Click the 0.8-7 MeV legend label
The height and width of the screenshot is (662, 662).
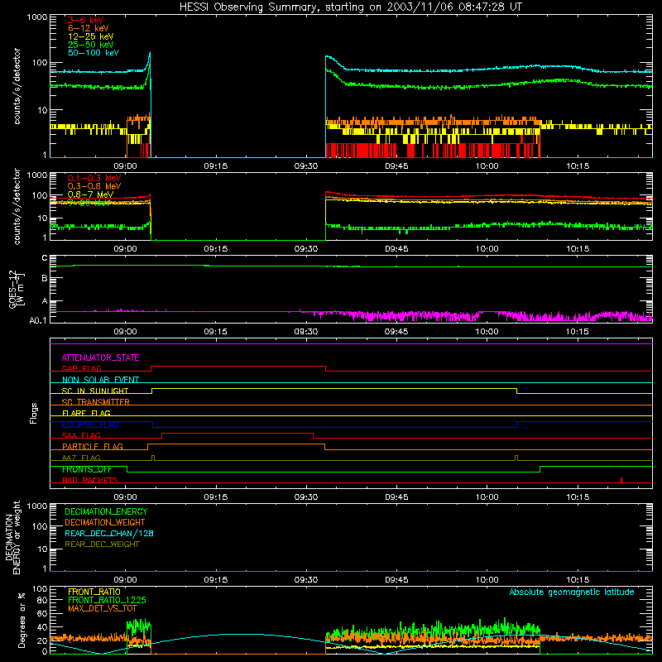[x=91, y=194]
